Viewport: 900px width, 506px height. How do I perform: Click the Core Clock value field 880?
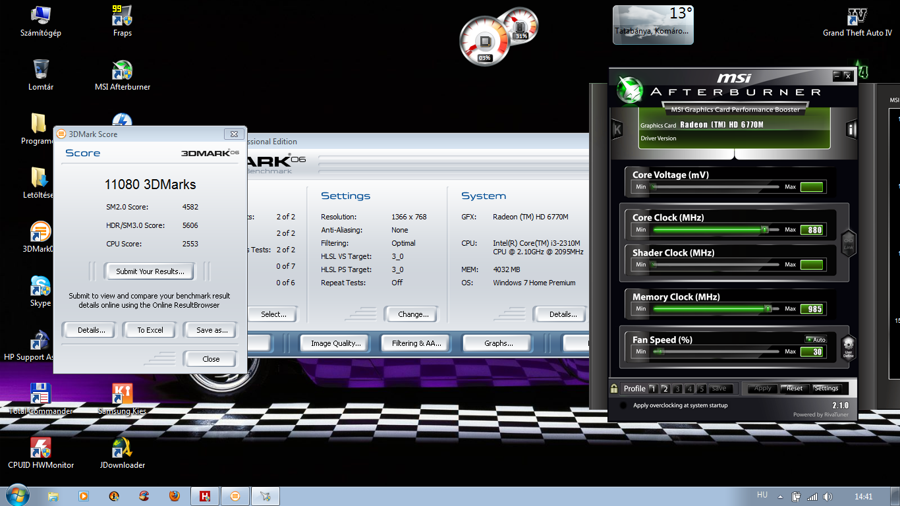(x=811, y=230)
